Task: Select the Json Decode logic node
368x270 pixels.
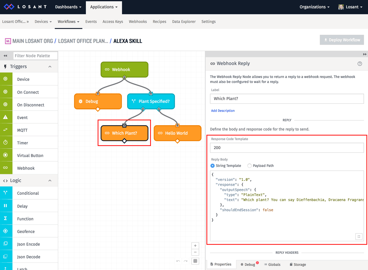Action: 29,256
